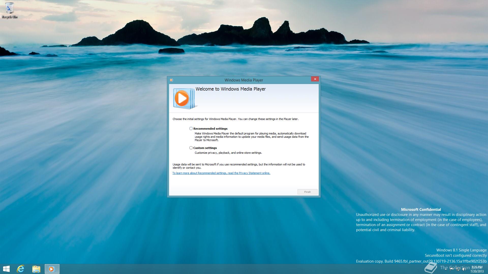The width and height of the screenshot is (488, 274).
Task: Select the Custom settings radio button
Action: (191, 148)
